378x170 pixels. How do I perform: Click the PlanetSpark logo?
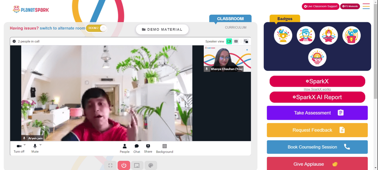pyautogui.click(x=31, y=10)
